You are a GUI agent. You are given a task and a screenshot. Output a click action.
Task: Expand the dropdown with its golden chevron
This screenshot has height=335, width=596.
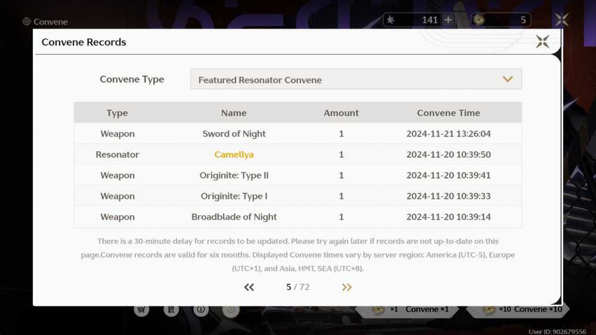(x=508, y=79)
